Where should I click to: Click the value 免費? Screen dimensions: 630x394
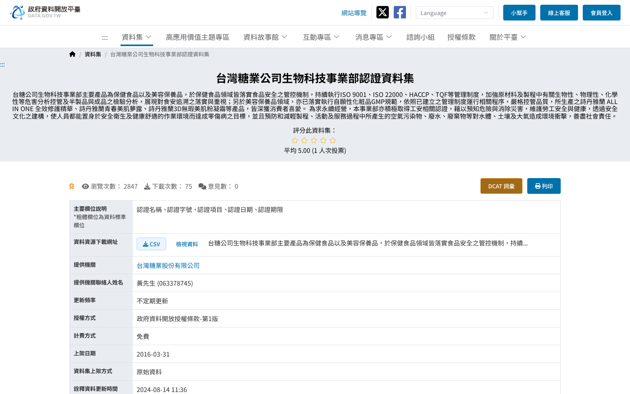click(143, 336)
